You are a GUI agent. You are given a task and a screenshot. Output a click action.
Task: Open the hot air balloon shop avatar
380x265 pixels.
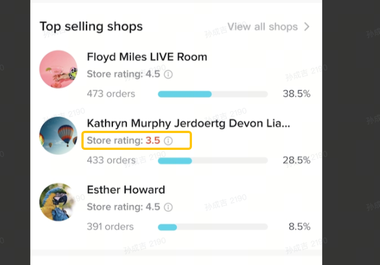[x=58, y=136]
